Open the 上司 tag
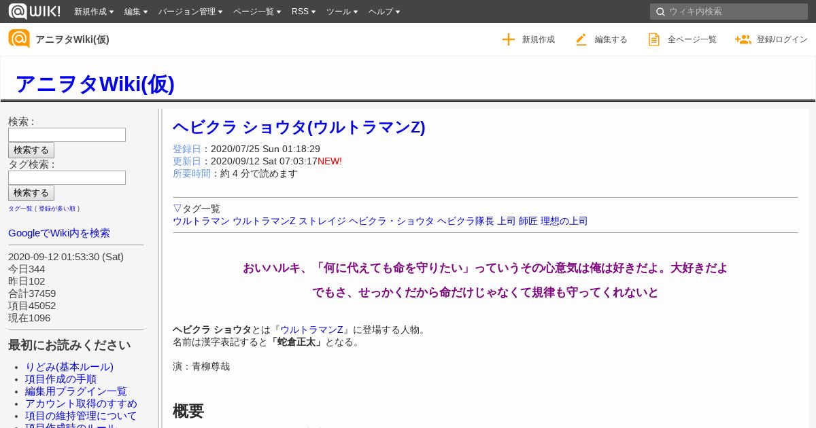The width and height of the screenshot is (816, 428). (507, 221)
